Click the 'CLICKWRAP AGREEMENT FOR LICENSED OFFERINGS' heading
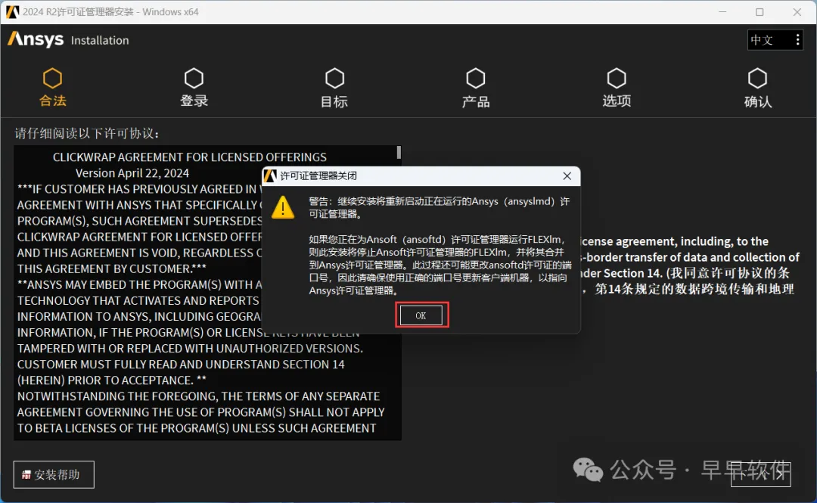Viewport: 817px width, 503px height. pyautogui.click(x=190, y=157)
